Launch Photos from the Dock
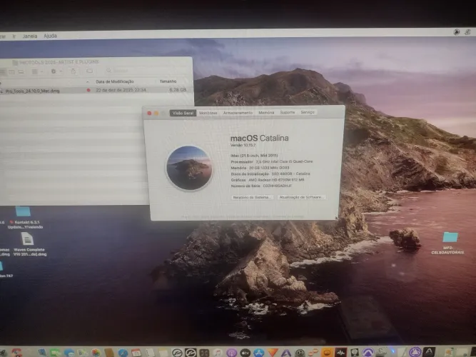476x357 pixels. coord(96,353)
